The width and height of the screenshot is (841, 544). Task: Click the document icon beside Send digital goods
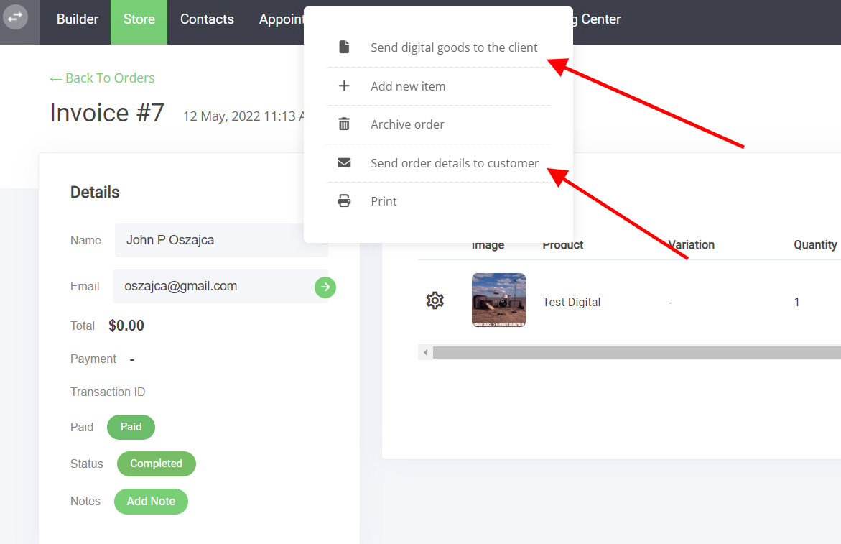point(344,45)
